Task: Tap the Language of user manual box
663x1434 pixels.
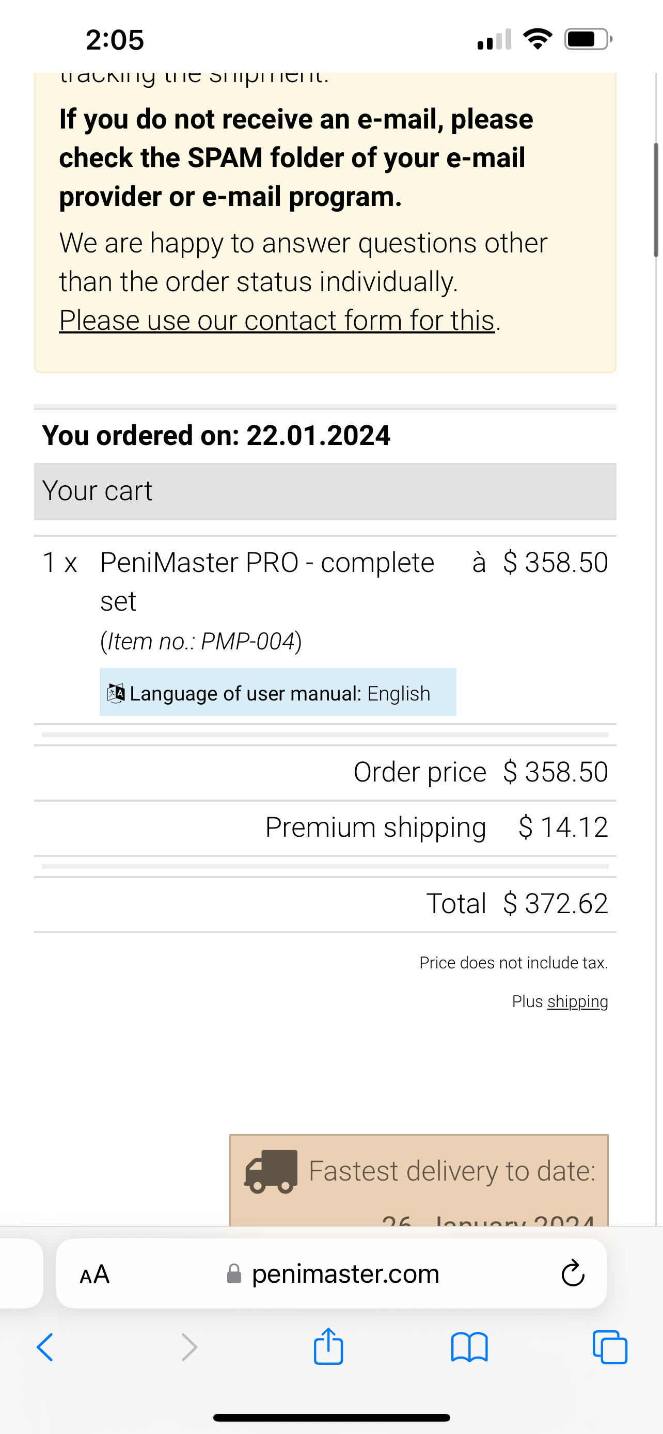Action: pyautogui.click(x=278, y=692)
